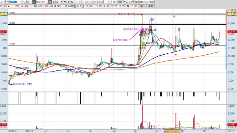Open the stock code dropdown arrow
Viewport: 237px width, 133px height.
point(21,2)
